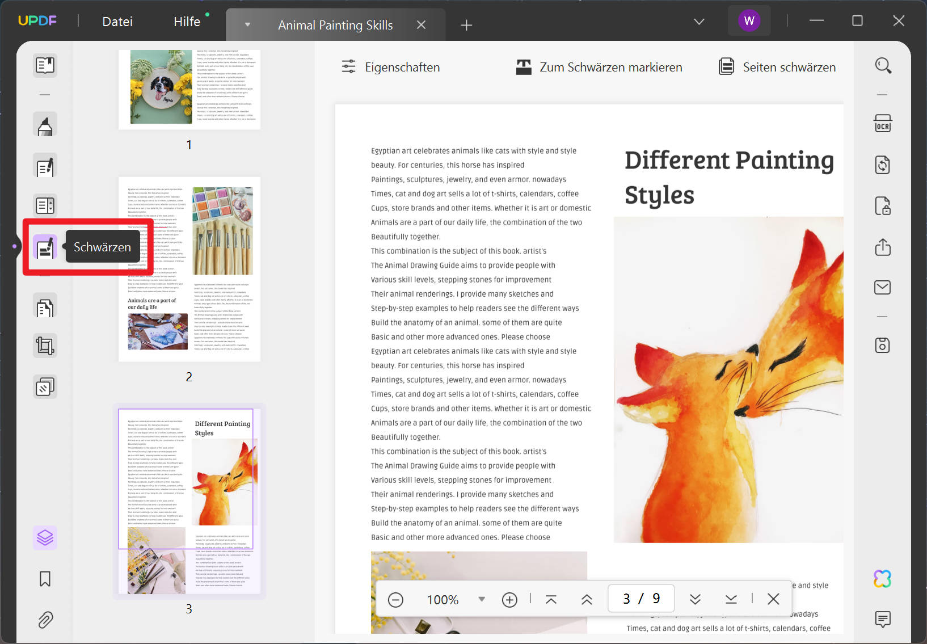Jump to the first page

pyautogui.click(x=551, y=599)
